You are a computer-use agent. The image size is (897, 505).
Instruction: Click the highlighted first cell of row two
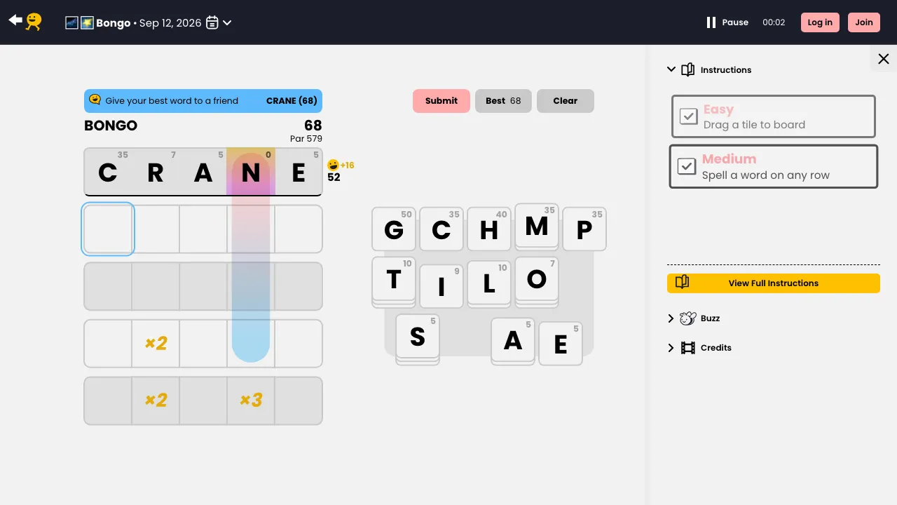tap(108, 229)
